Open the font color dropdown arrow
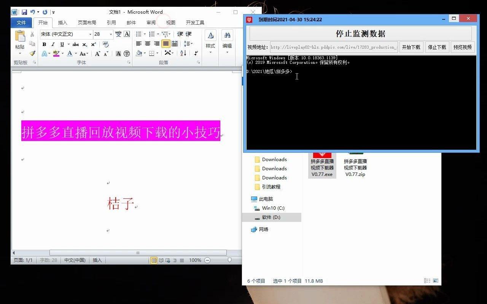Viewport: 487px width, 304px height. (x=76, y=54)
